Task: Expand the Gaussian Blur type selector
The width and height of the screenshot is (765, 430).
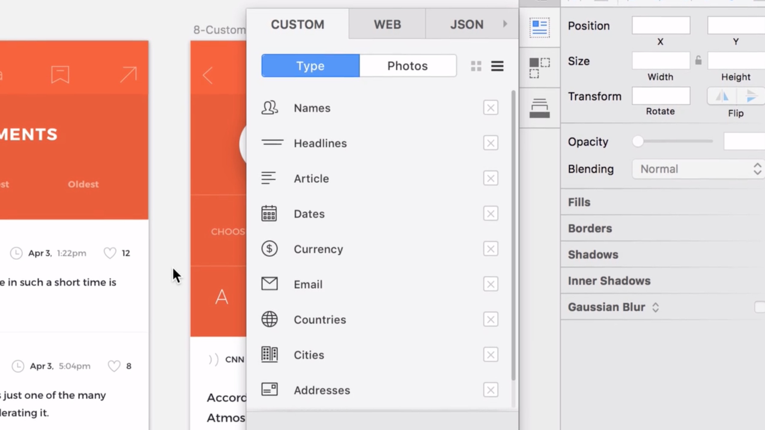Action: (x=656, y=307)
